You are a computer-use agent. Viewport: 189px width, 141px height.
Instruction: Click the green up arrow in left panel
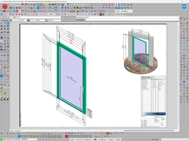[x=5, y=26]
